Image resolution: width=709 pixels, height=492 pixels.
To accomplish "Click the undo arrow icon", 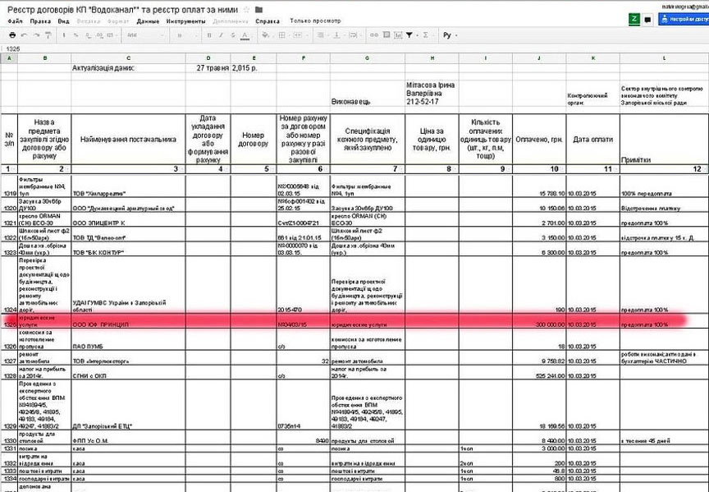I will (24, 35).
